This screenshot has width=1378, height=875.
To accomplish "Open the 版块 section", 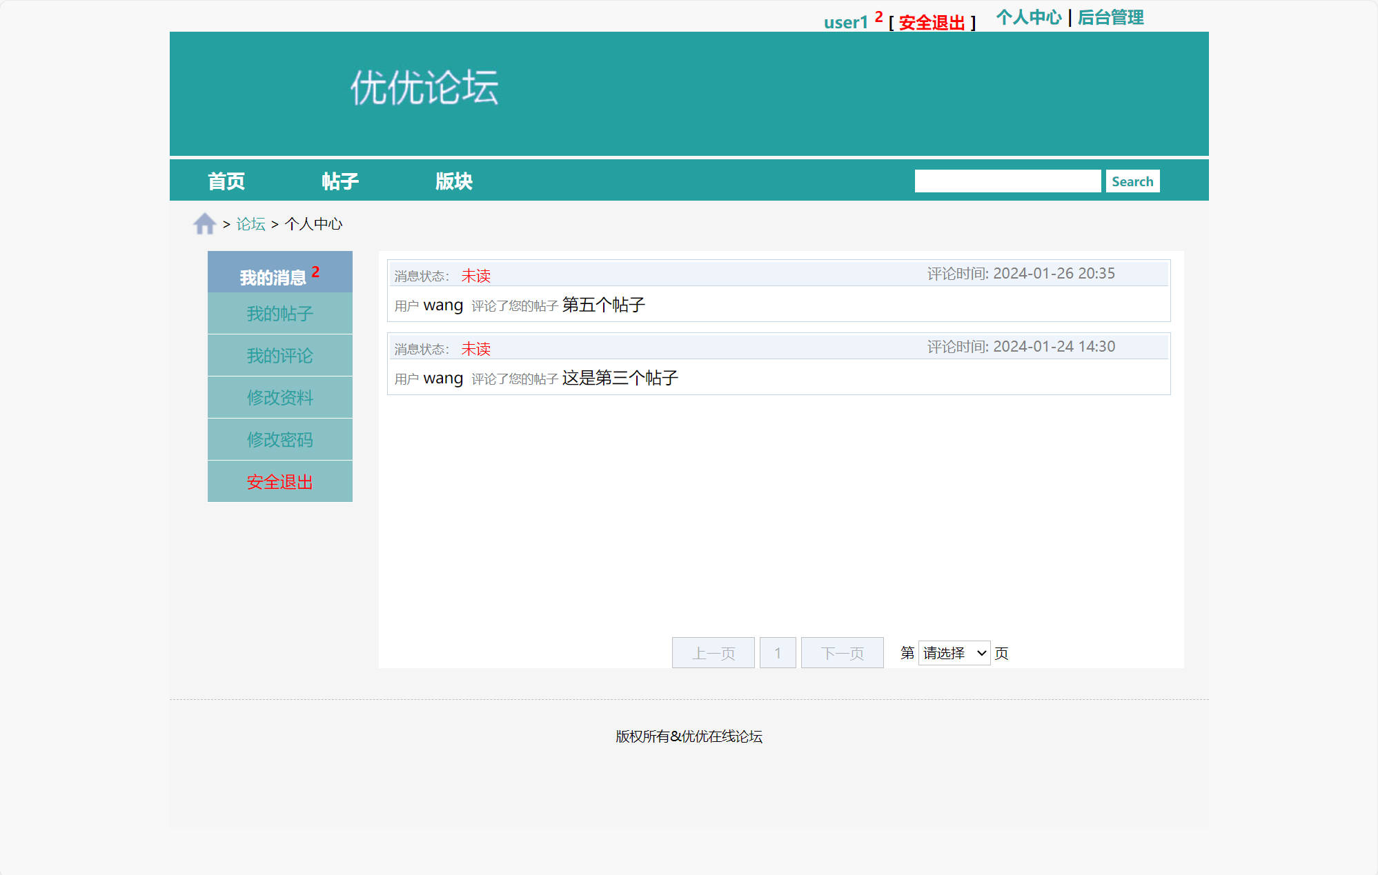I will pos(454,180).
